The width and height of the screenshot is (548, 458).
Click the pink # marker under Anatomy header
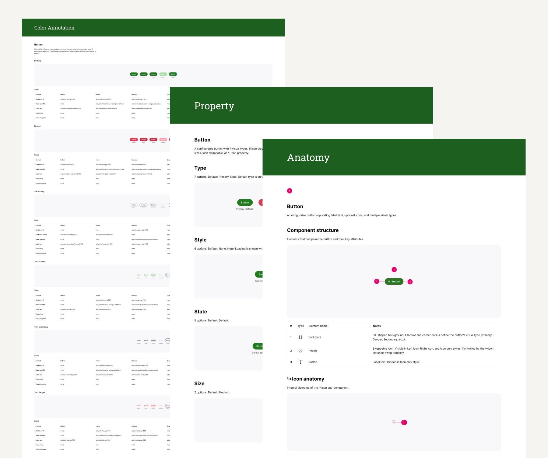click(290, 191)
